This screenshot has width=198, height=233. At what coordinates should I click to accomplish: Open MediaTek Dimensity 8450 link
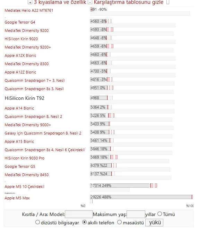[27, 175]
